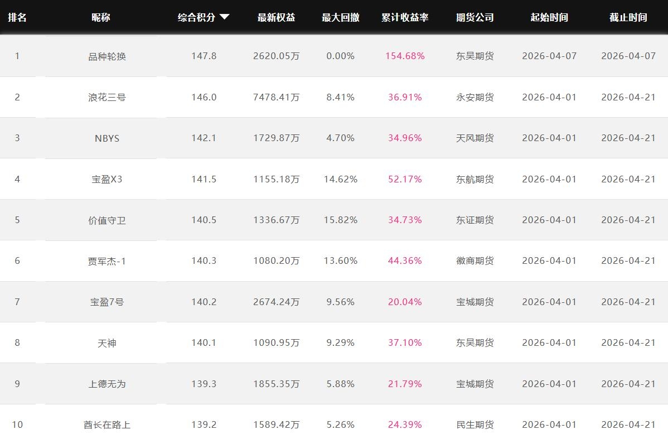The width and height of the screenshot is (668, 444).
Task: Select the 价值守卫 nickname
Action: click(x=107, y=220)
